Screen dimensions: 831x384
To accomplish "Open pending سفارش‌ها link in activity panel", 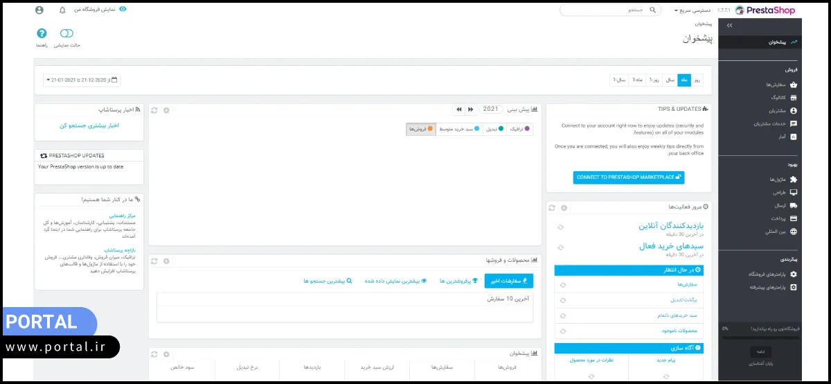I will pos(686,285).
